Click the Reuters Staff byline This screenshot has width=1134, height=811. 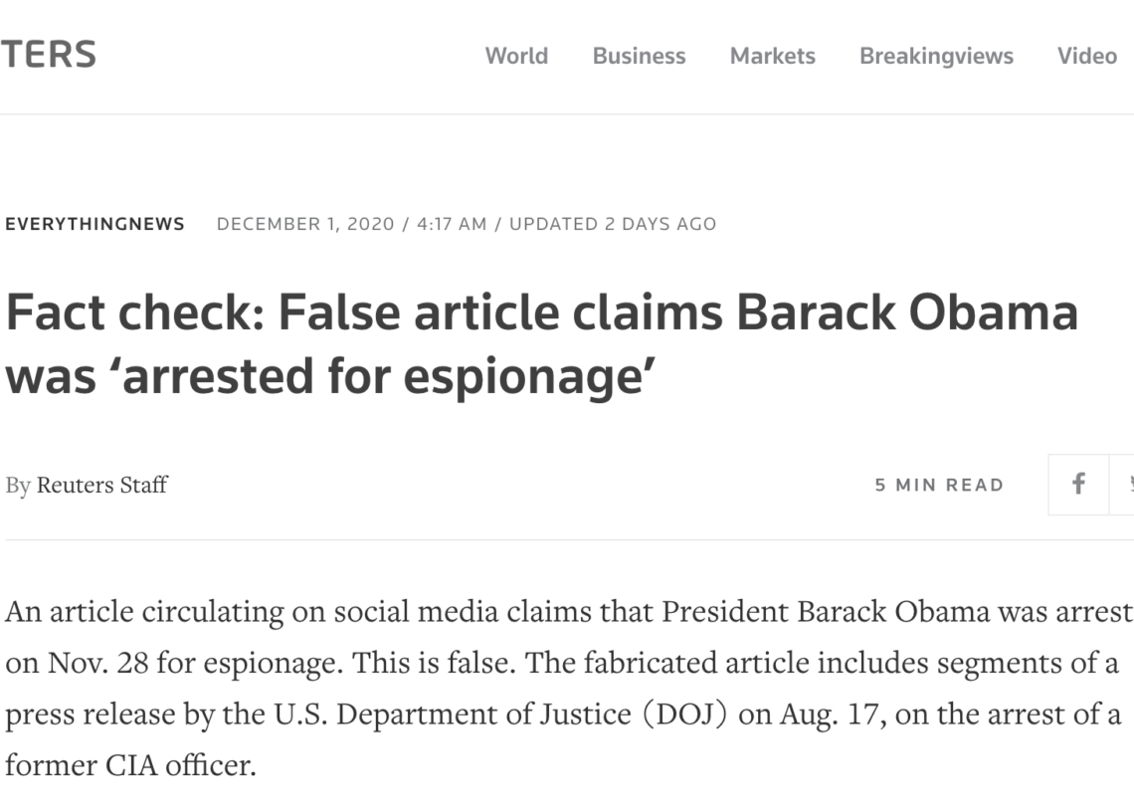point(102,485)
